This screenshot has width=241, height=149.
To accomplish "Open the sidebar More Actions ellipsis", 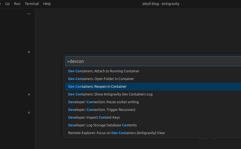I will (28, 14).
